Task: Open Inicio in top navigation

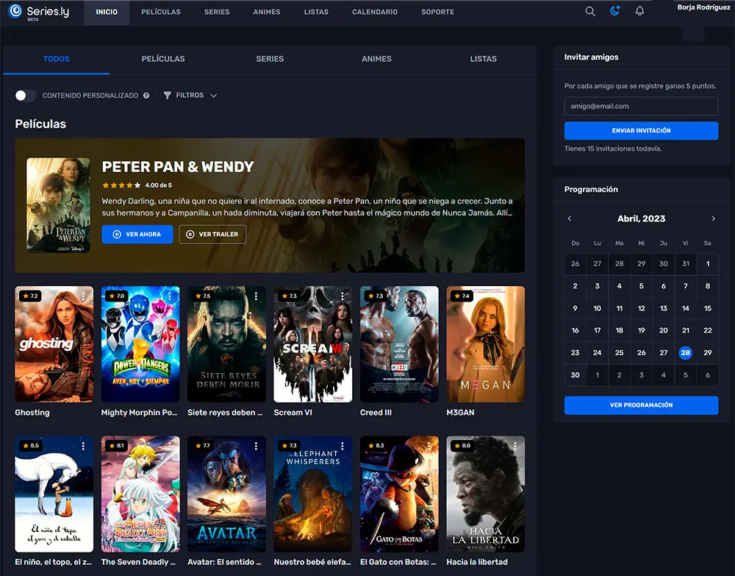Action: click(107, 13)
